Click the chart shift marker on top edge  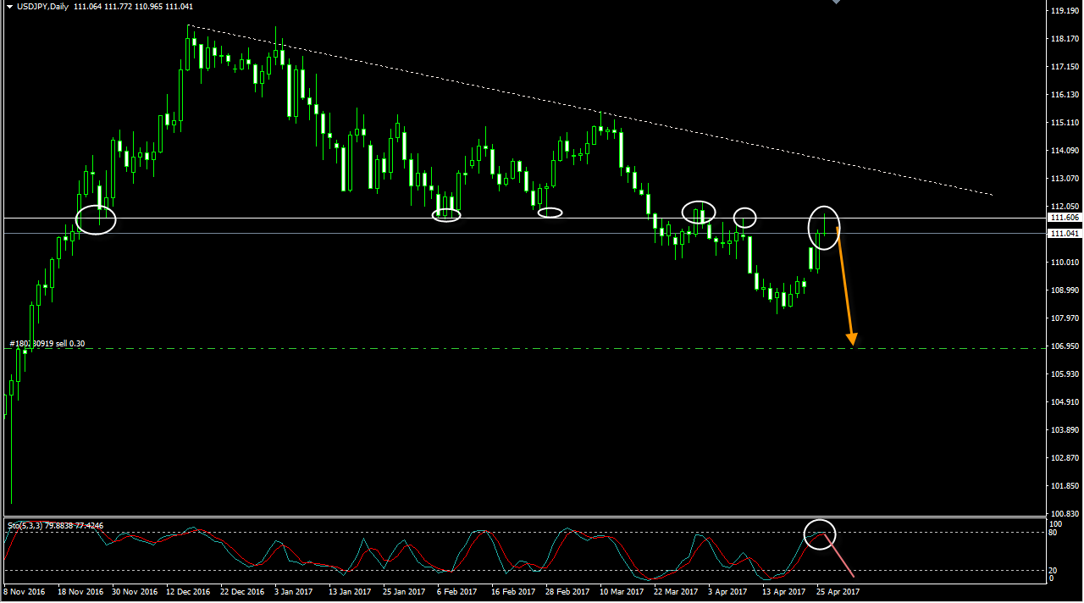tap(837, 3)
